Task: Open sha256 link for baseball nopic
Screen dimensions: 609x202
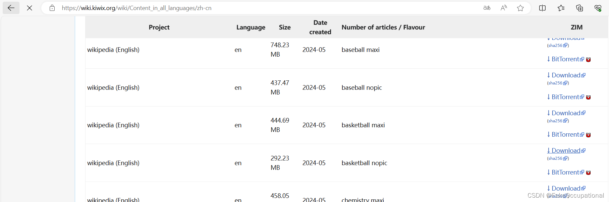Action: (558, 83)
